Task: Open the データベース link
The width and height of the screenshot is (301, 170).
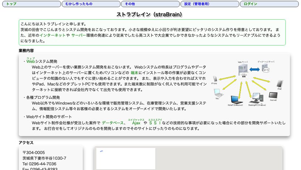Action: 113,123
